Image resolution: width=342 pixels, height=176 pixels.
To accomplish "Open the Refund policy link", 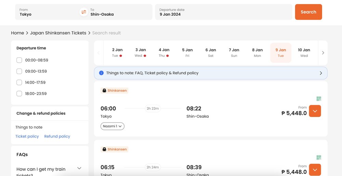I will (x=57, y=136).
